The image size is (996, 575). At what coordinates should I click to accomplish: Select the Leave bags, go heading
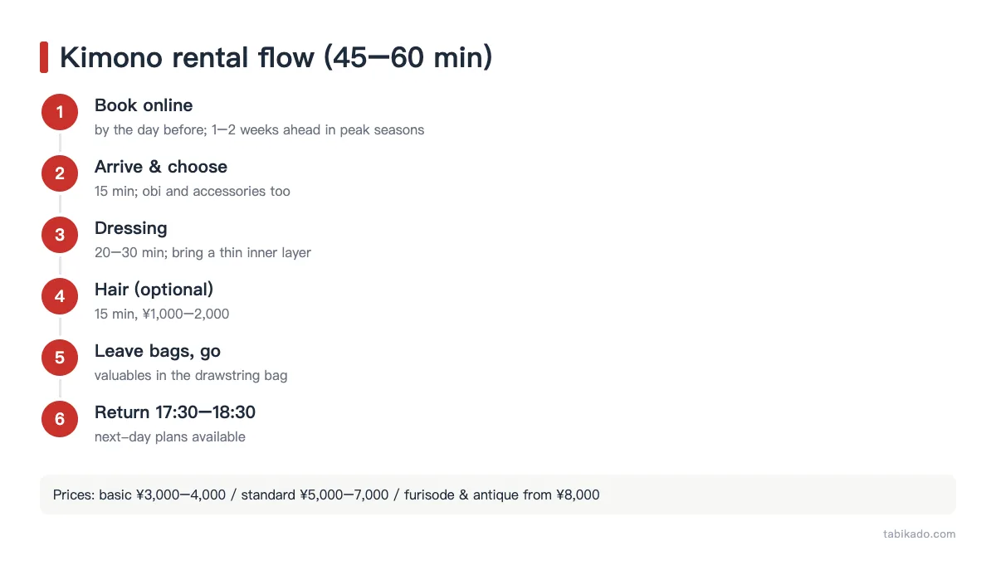click(x=158, y=351)
